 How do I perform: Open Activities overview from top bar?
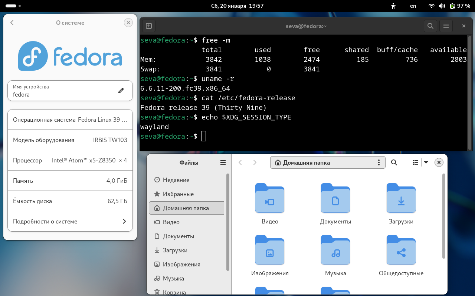(x=13, y=6)
